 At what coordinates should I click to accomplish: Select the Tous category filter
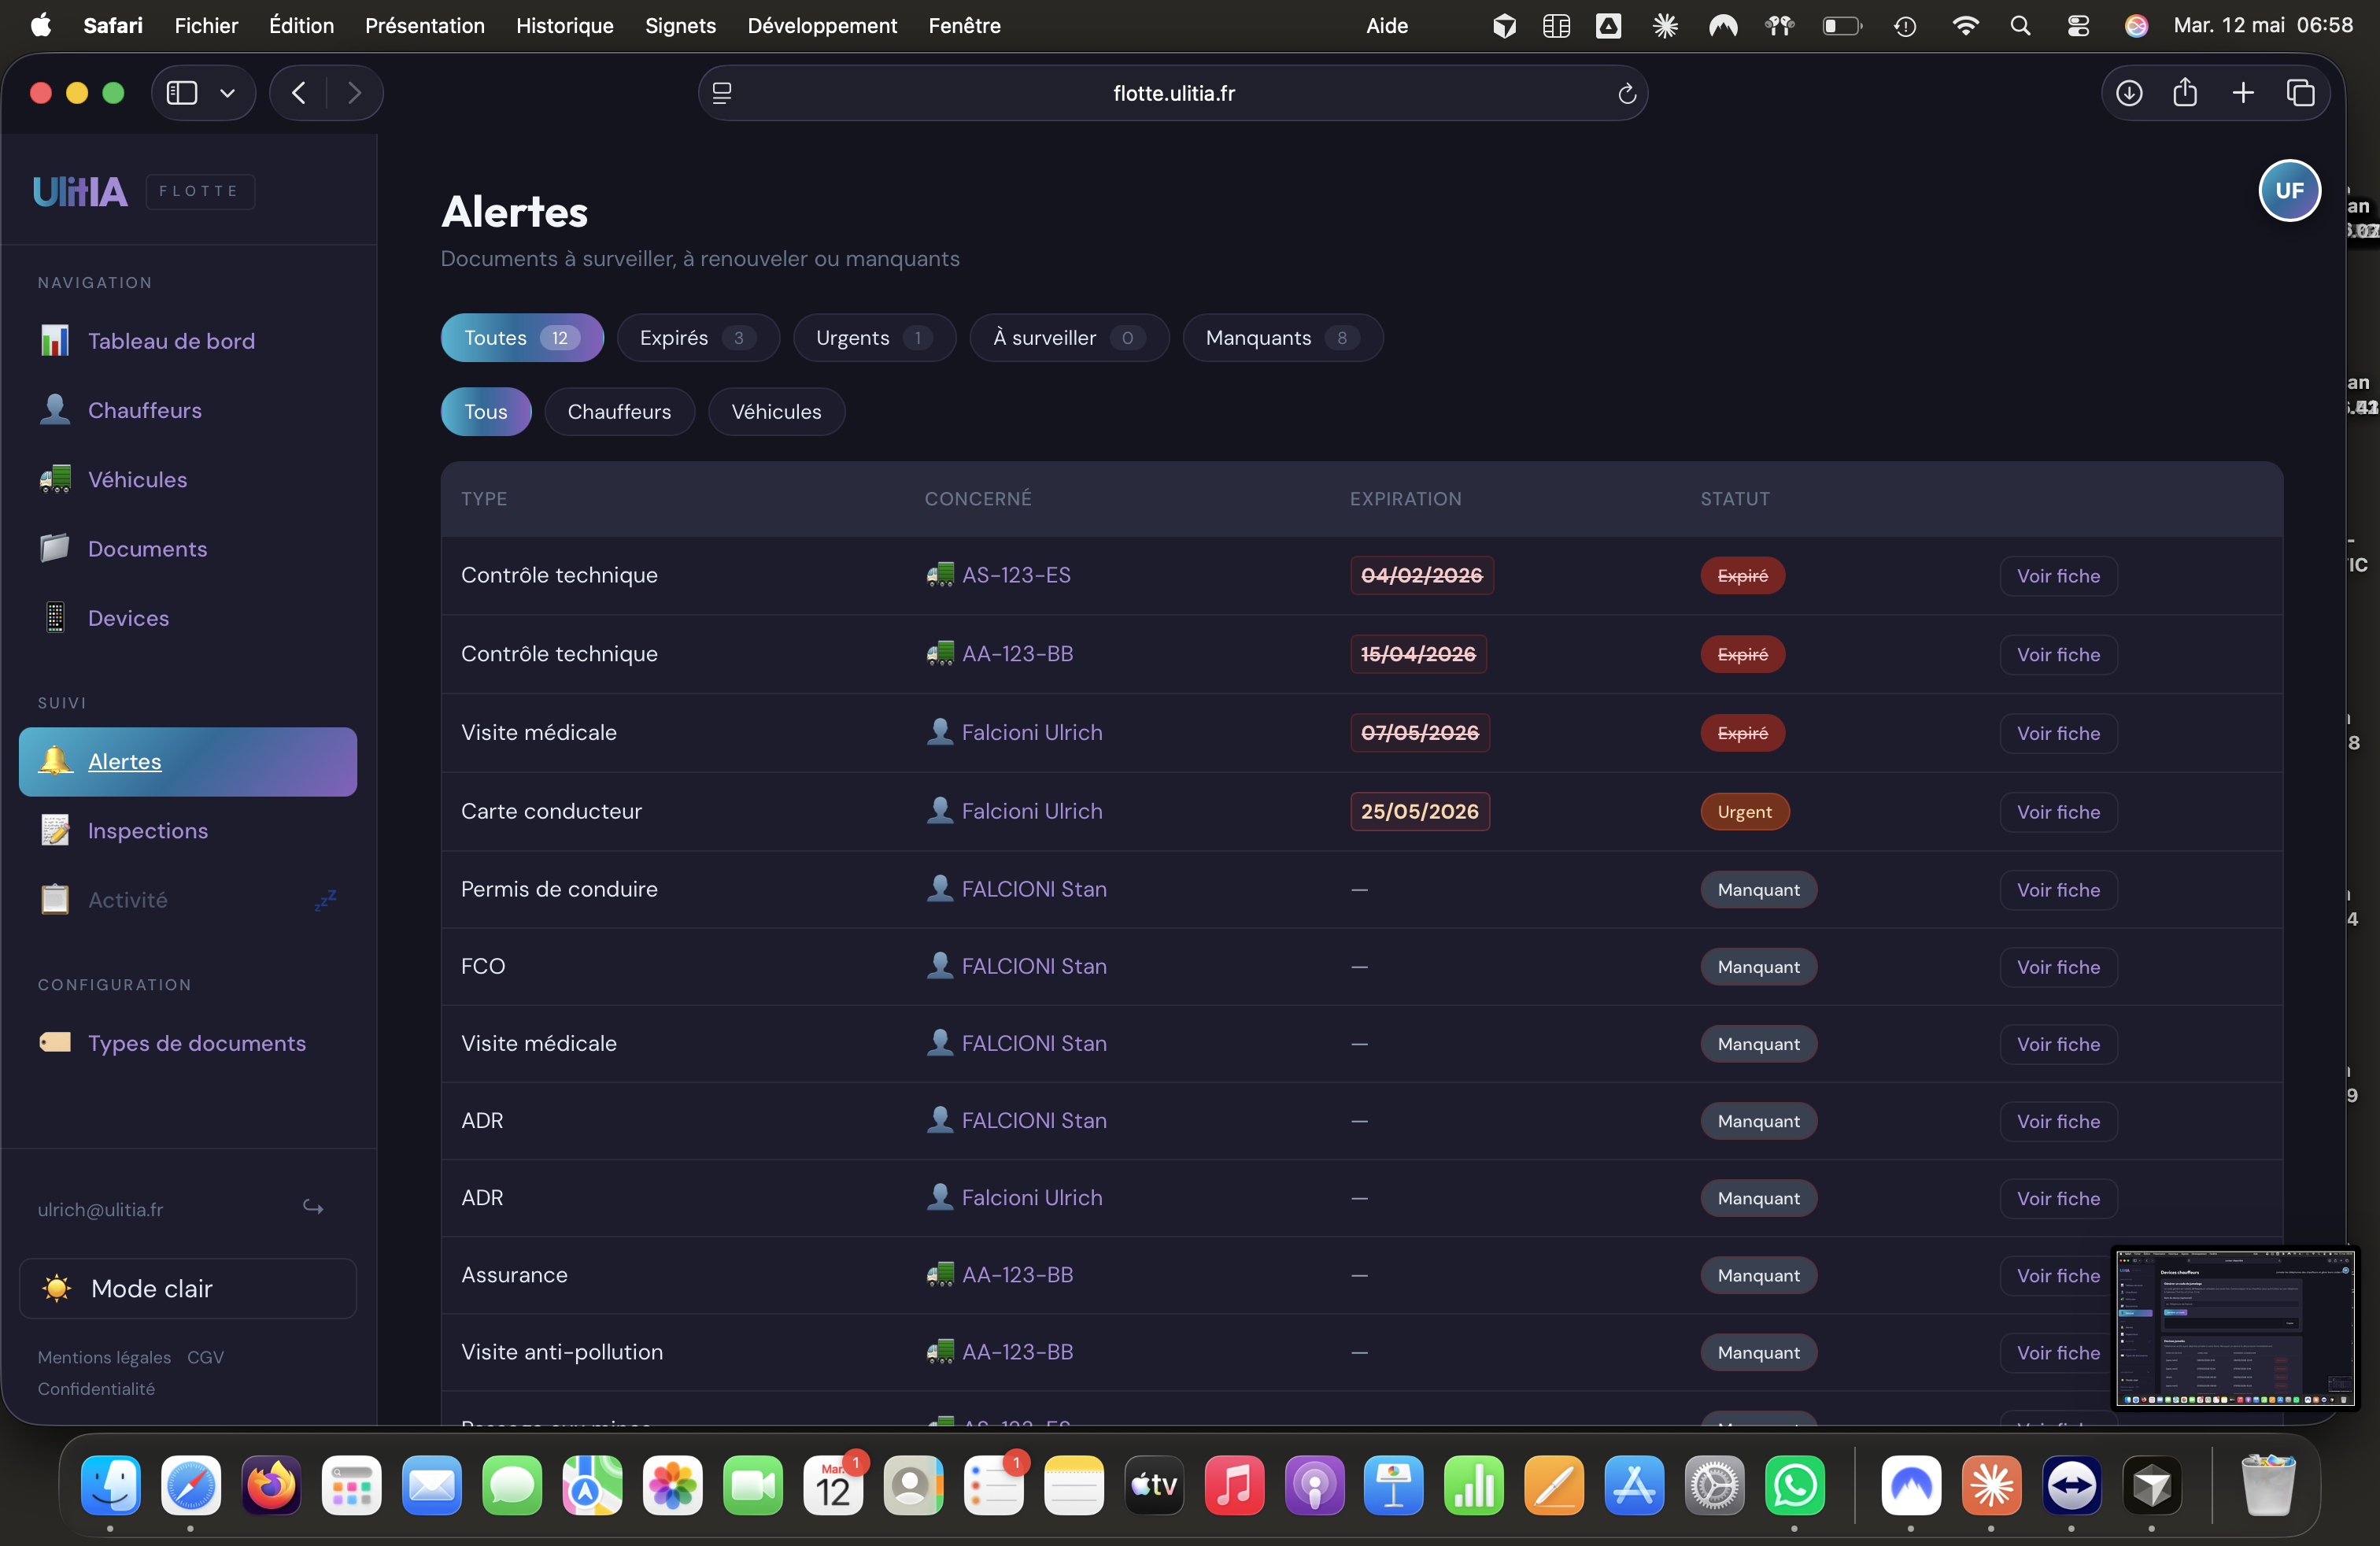[x=486, y=412]
